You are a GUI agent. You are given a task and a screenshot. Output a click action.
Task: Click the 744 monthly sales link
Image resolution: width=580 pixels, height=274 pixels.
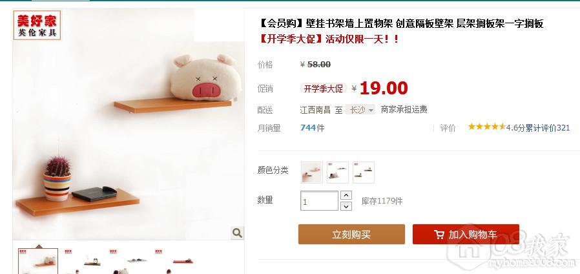(308, 128)
